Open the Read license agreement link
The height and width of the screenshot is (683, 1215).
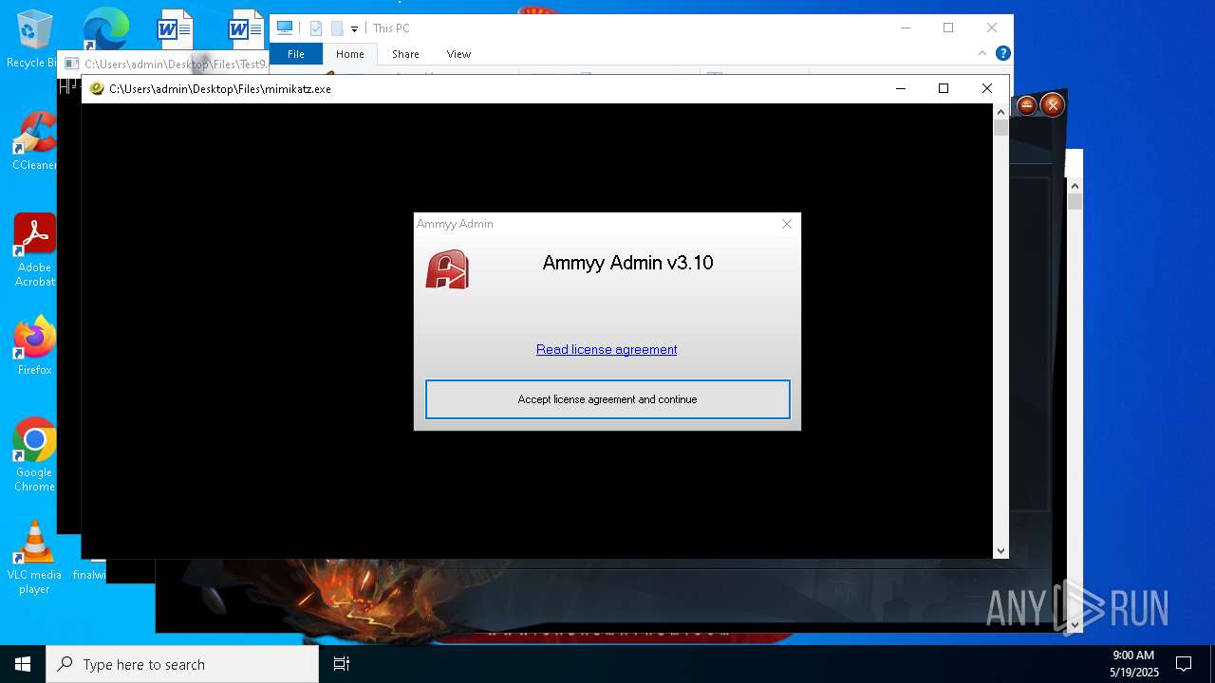(x=607, y=349)
